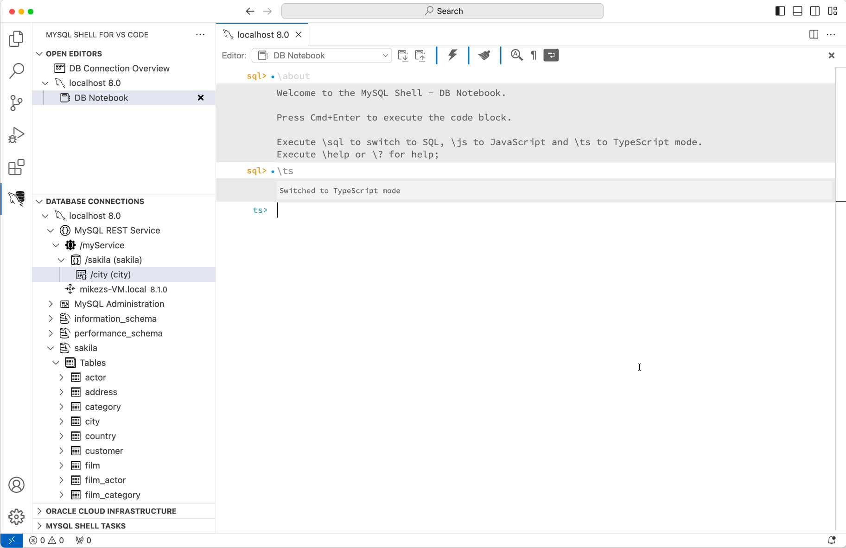Toggle word wrap in the notebook toolbar
The image size is (846, 548).
click(x=551, y=55)
